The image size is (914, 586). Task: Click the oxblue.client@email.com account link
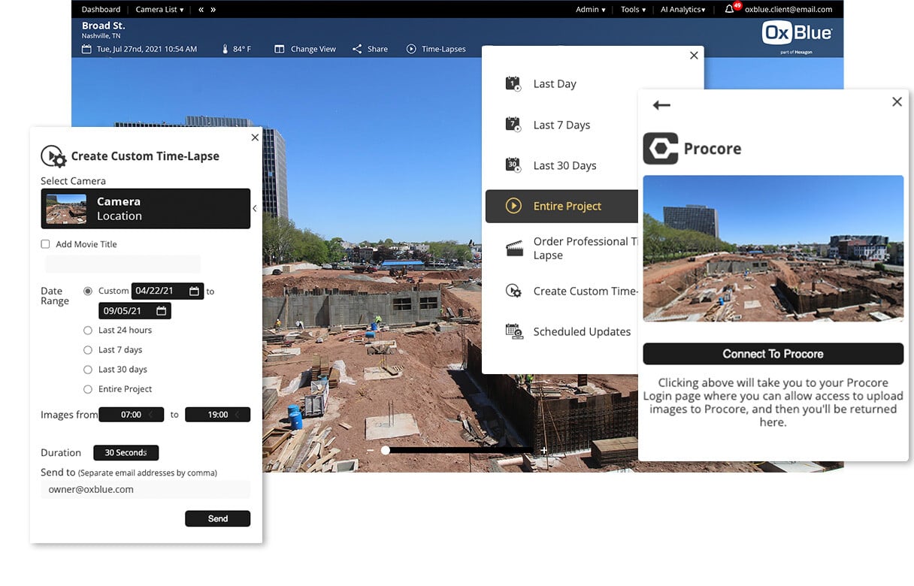(788, 9)
